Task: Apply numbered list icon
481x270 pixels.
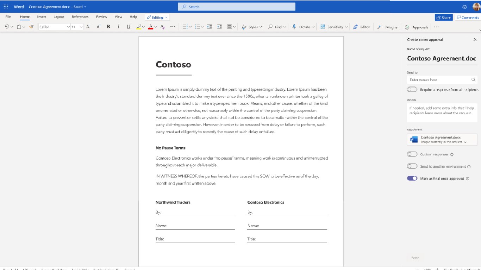Action: tap(197, 27)
